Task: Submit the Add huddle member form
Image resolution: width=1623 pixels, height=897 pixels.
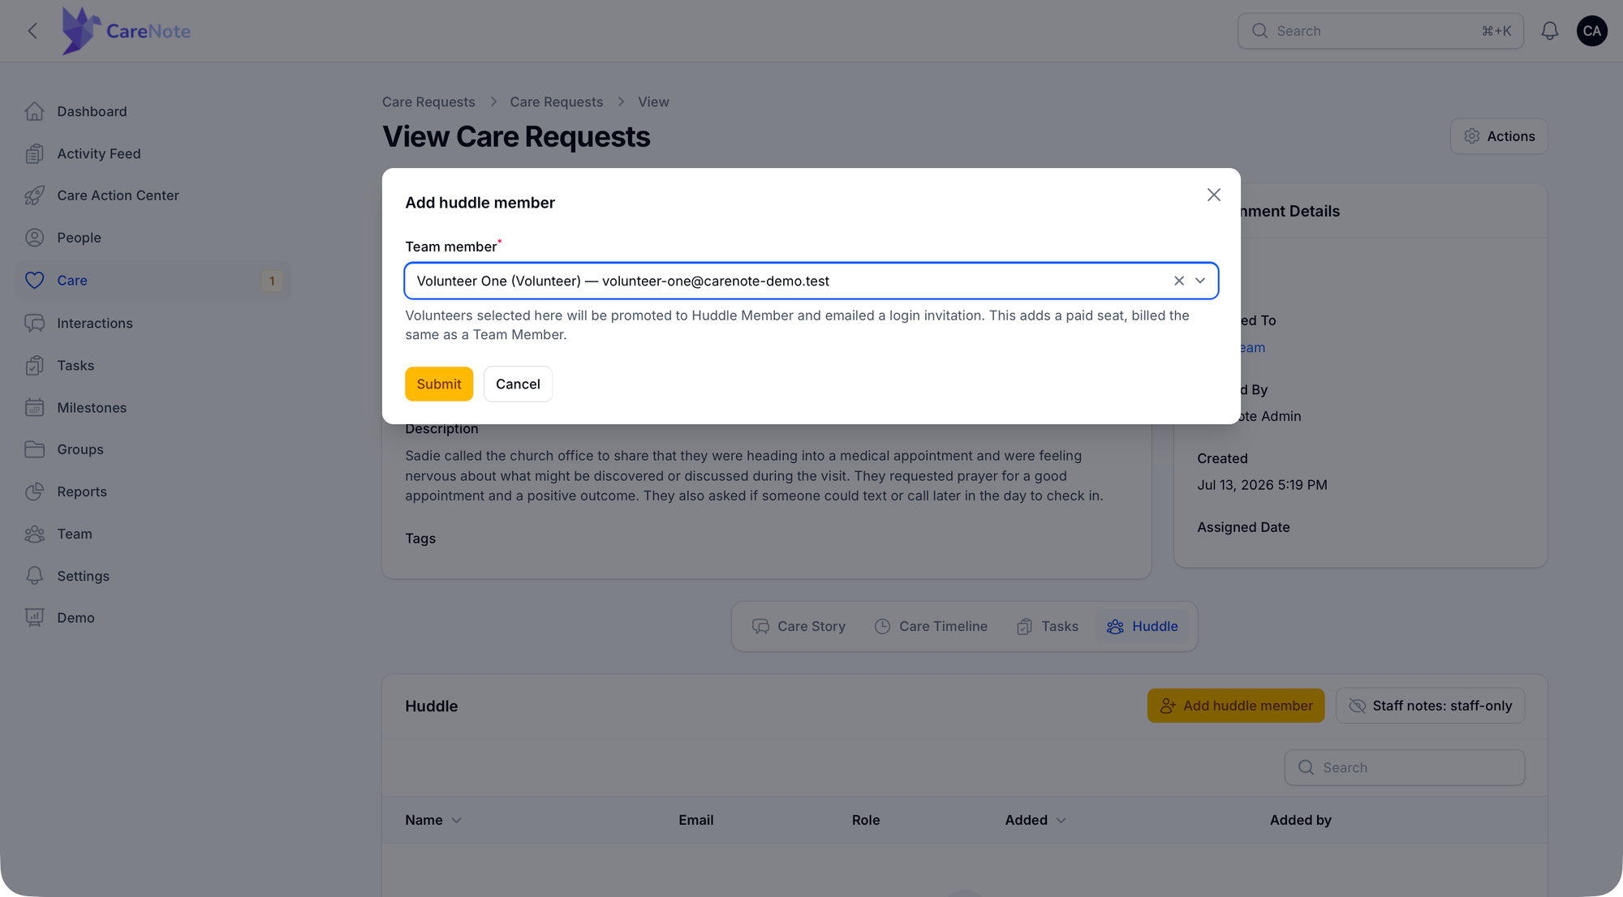Action: [439, 384]
